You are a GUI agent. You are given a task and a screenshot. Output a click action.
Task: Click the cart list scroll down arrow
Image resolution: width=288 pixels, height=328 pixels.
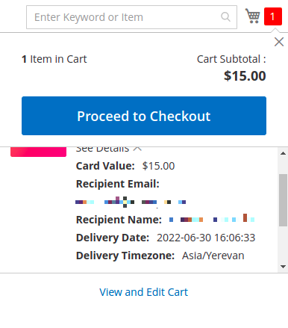283,267
